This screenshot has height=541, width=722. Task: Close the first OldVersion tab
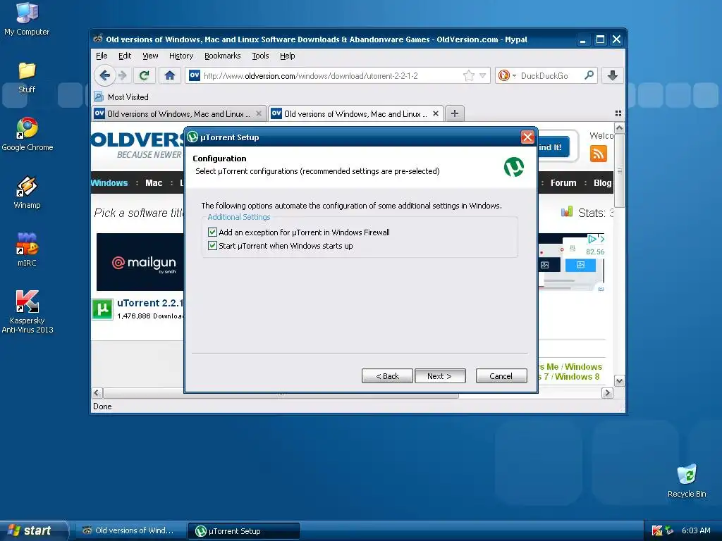pos(259,113)
